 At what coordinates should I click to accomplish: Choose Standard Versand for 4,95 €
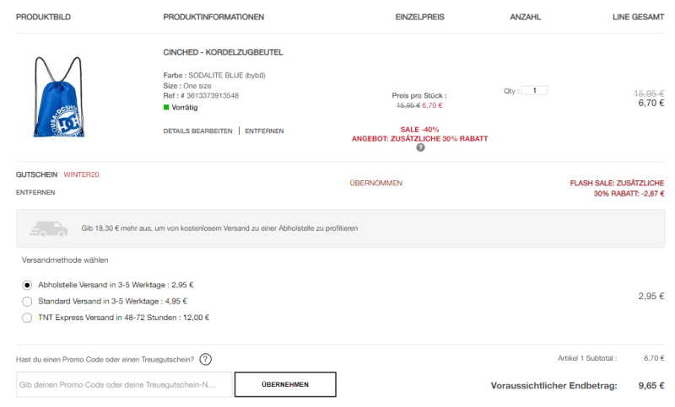point(27,301)
